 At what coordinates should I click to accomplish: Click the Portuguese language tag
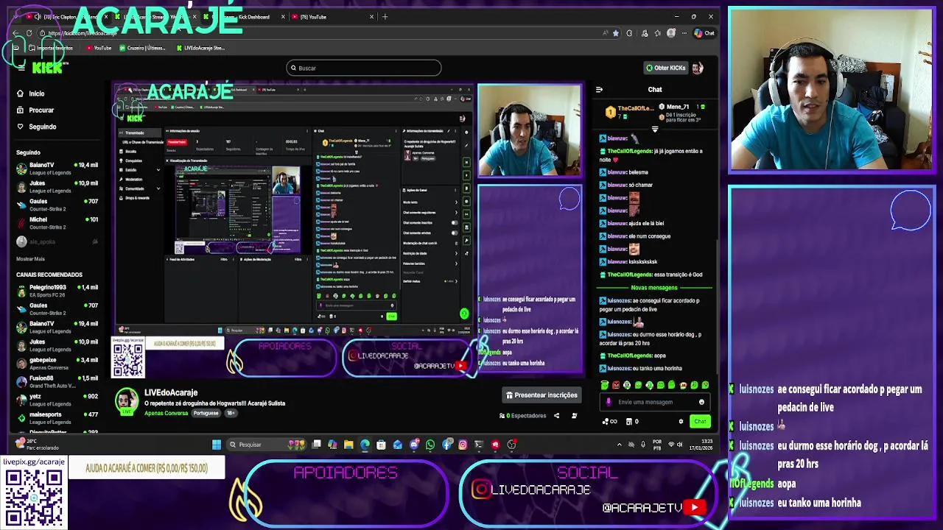(x=206, y=413)
